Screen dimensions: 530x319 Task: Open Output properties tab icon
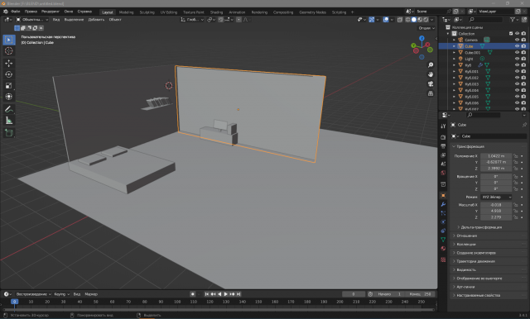click(443, 146)
